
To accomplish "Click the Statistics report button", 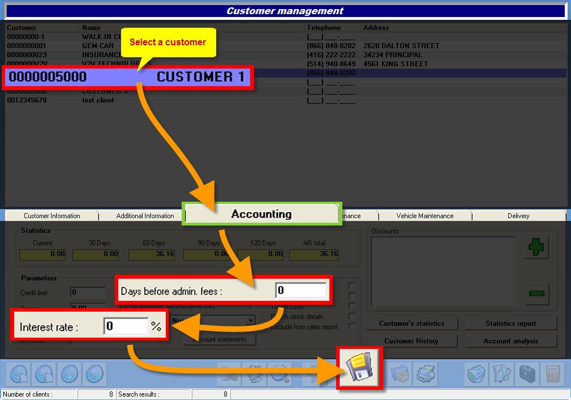I will pyautogui.click(x=511, y=324).
